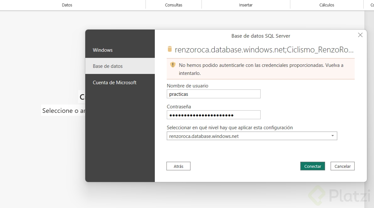The image size is (374, 208).
Task: Click the authentication failure message text
Action: point(261,69)
